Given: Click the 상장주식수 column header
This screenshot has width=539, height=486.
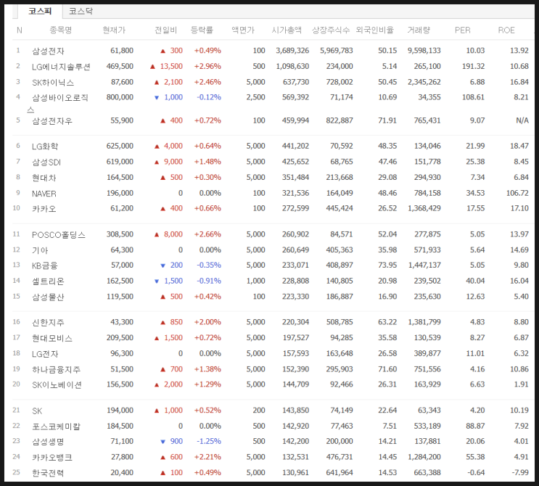Looking at the screenshot, I should coord(331,30).
